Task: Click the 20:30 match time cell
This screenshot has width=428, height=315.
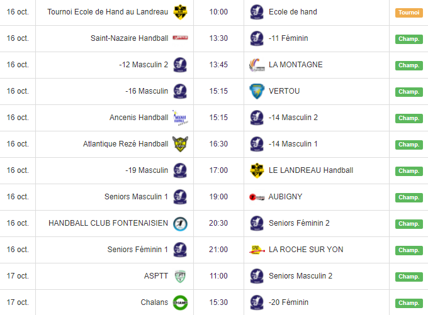Action: 218,223
